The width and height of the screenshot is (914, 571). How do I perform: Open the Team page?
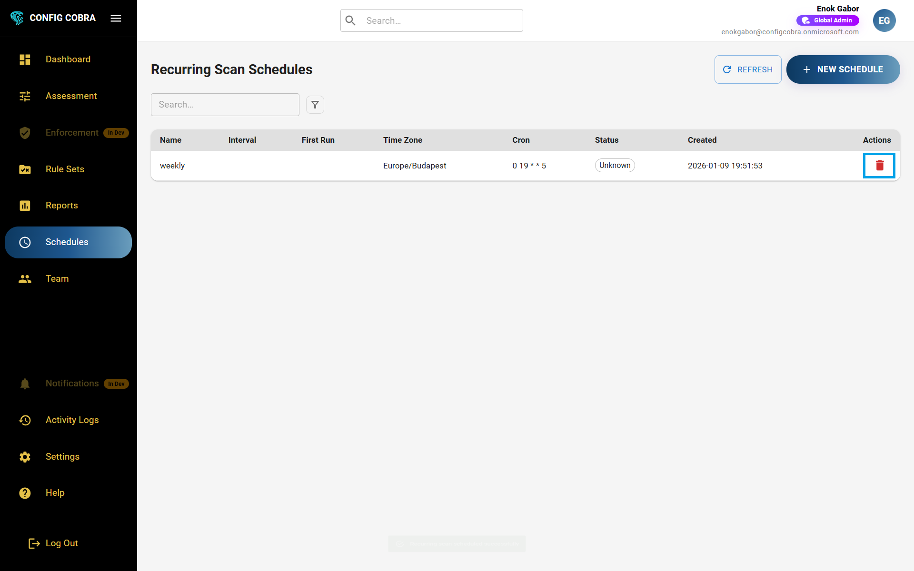tap(57, 278)
